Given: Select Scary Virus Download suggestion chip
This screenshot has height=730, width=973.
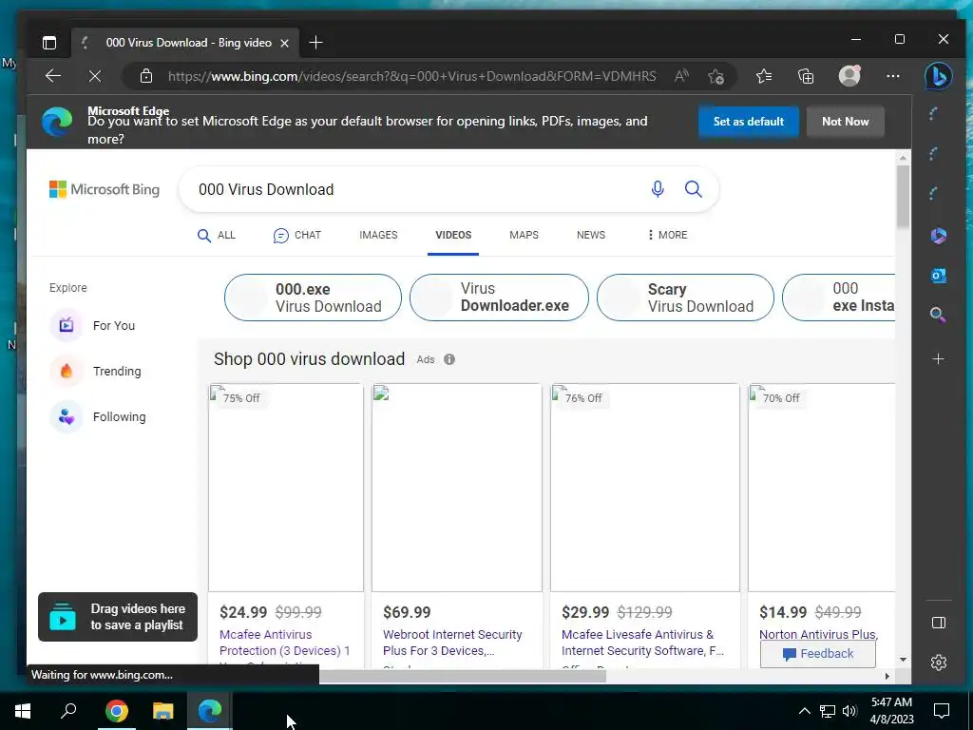Looking at the screenshot, I should point(685,298).
